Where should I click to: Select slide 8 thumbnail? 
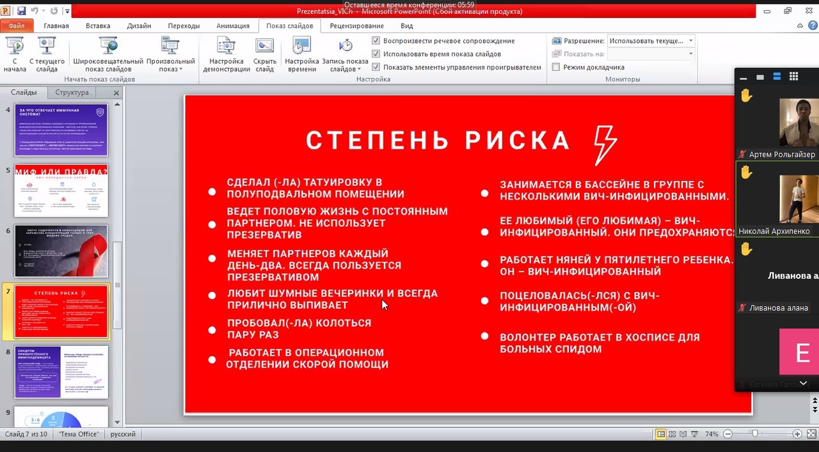click(61, 372)
